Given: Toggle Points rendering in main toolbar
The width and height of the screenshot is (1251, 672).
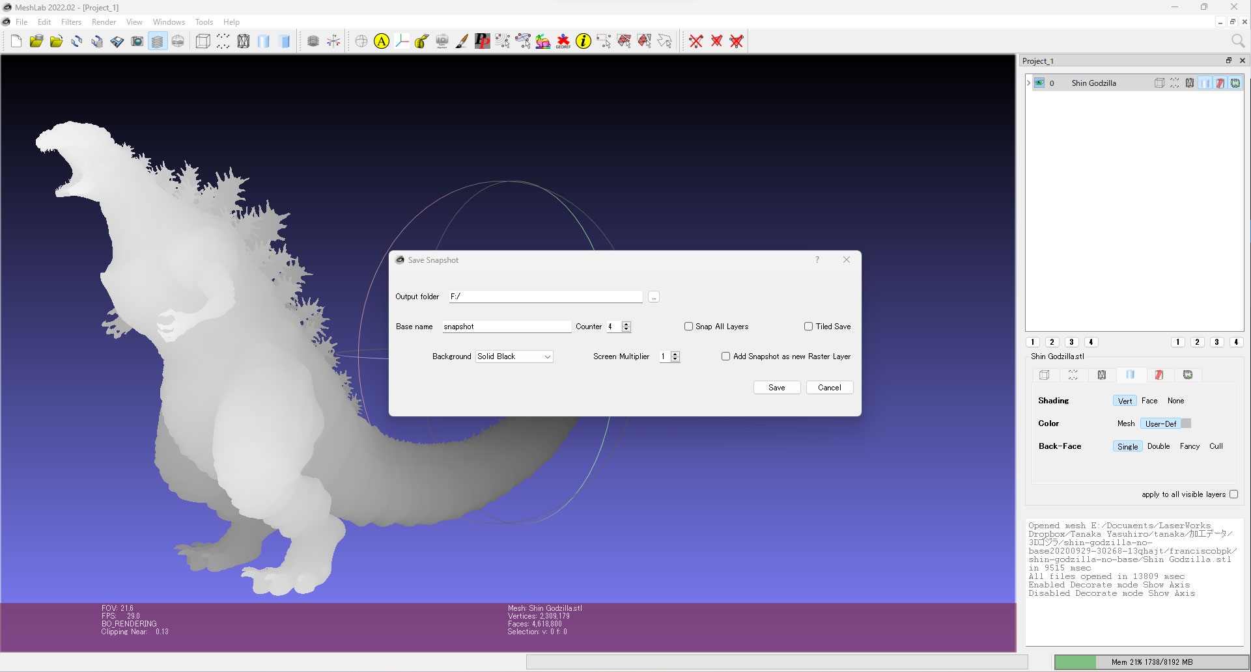Looking at the screenshot, I should (223, 41).
